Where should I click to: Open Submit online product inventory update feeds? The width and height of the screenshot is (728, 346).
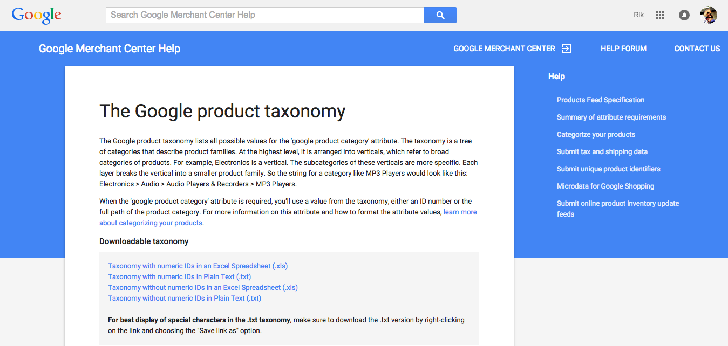pos(618,209)
